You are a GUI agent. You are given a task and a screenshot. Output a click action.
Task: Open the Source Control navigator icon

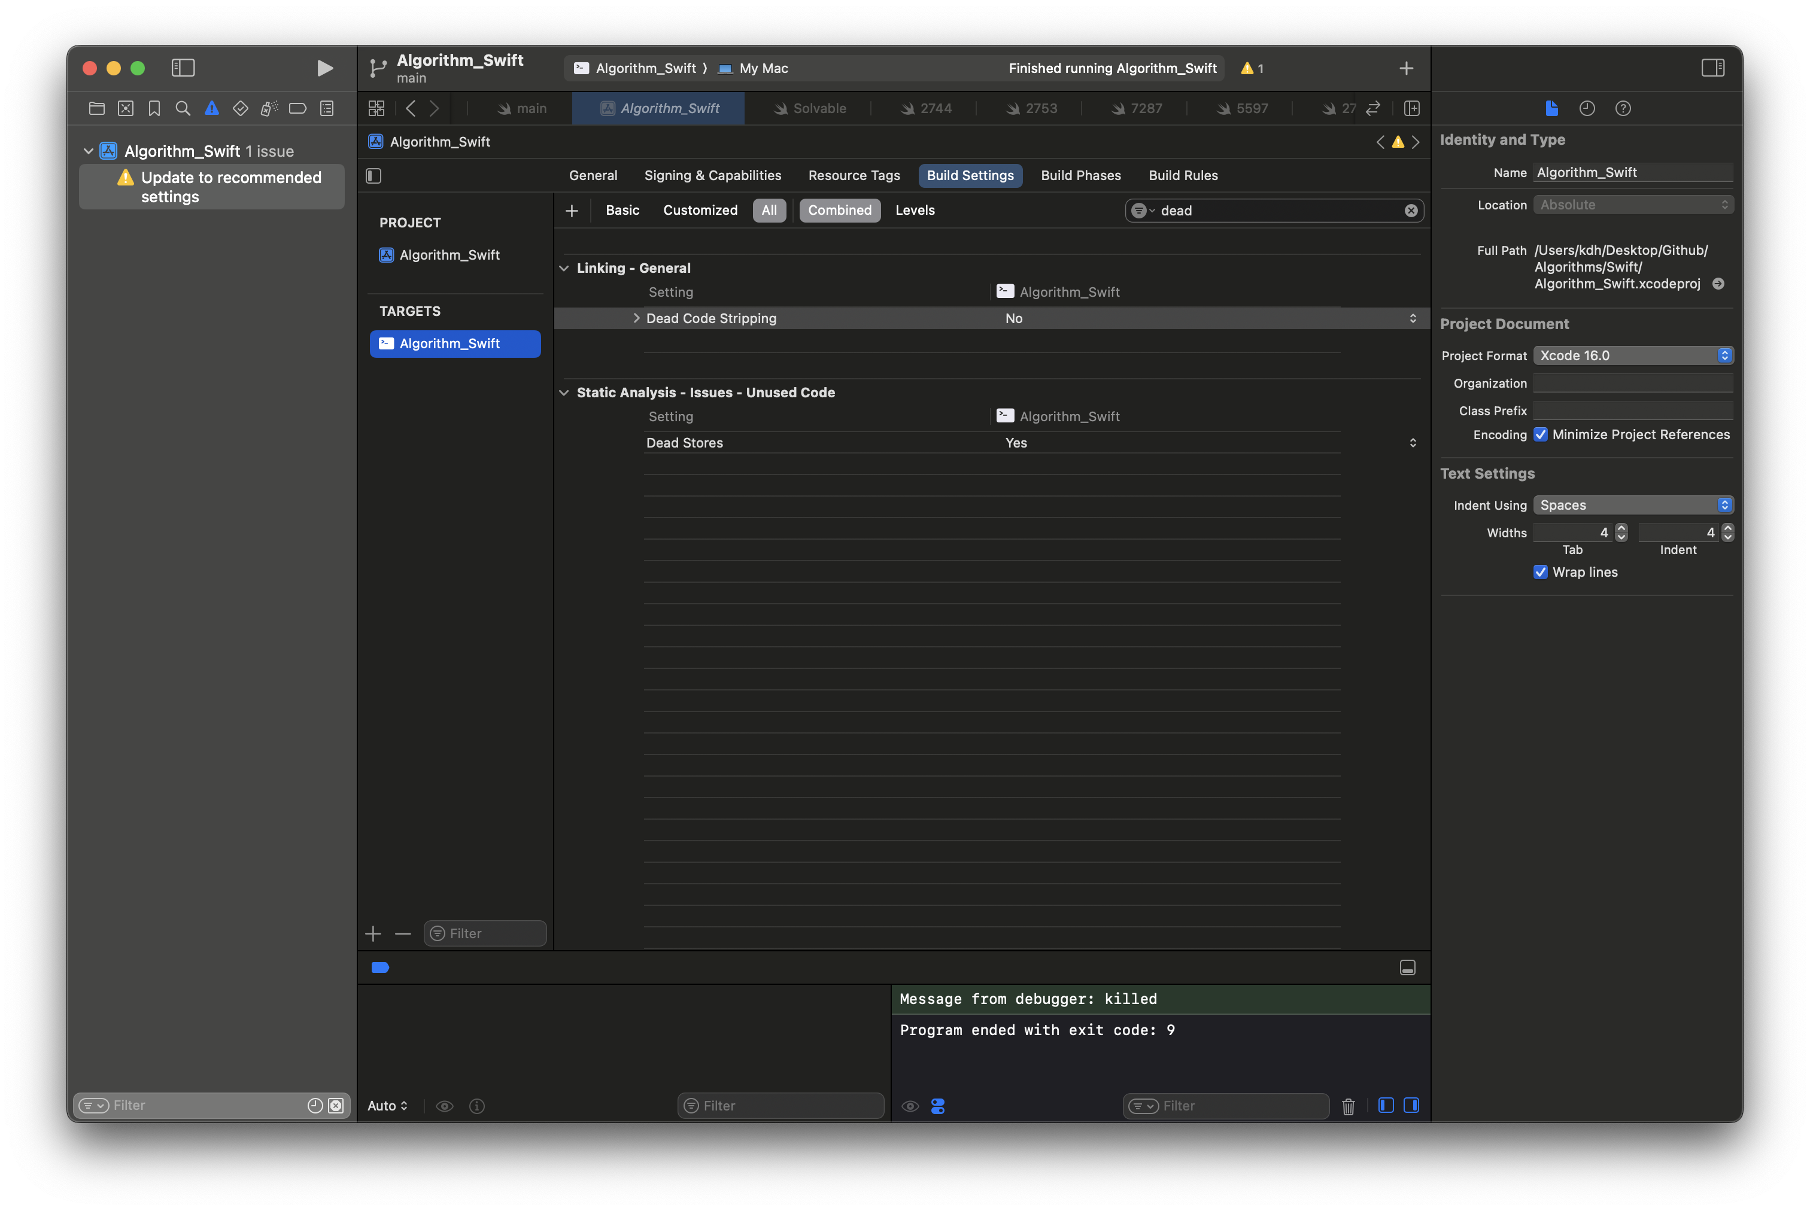[x=125, y=109]
